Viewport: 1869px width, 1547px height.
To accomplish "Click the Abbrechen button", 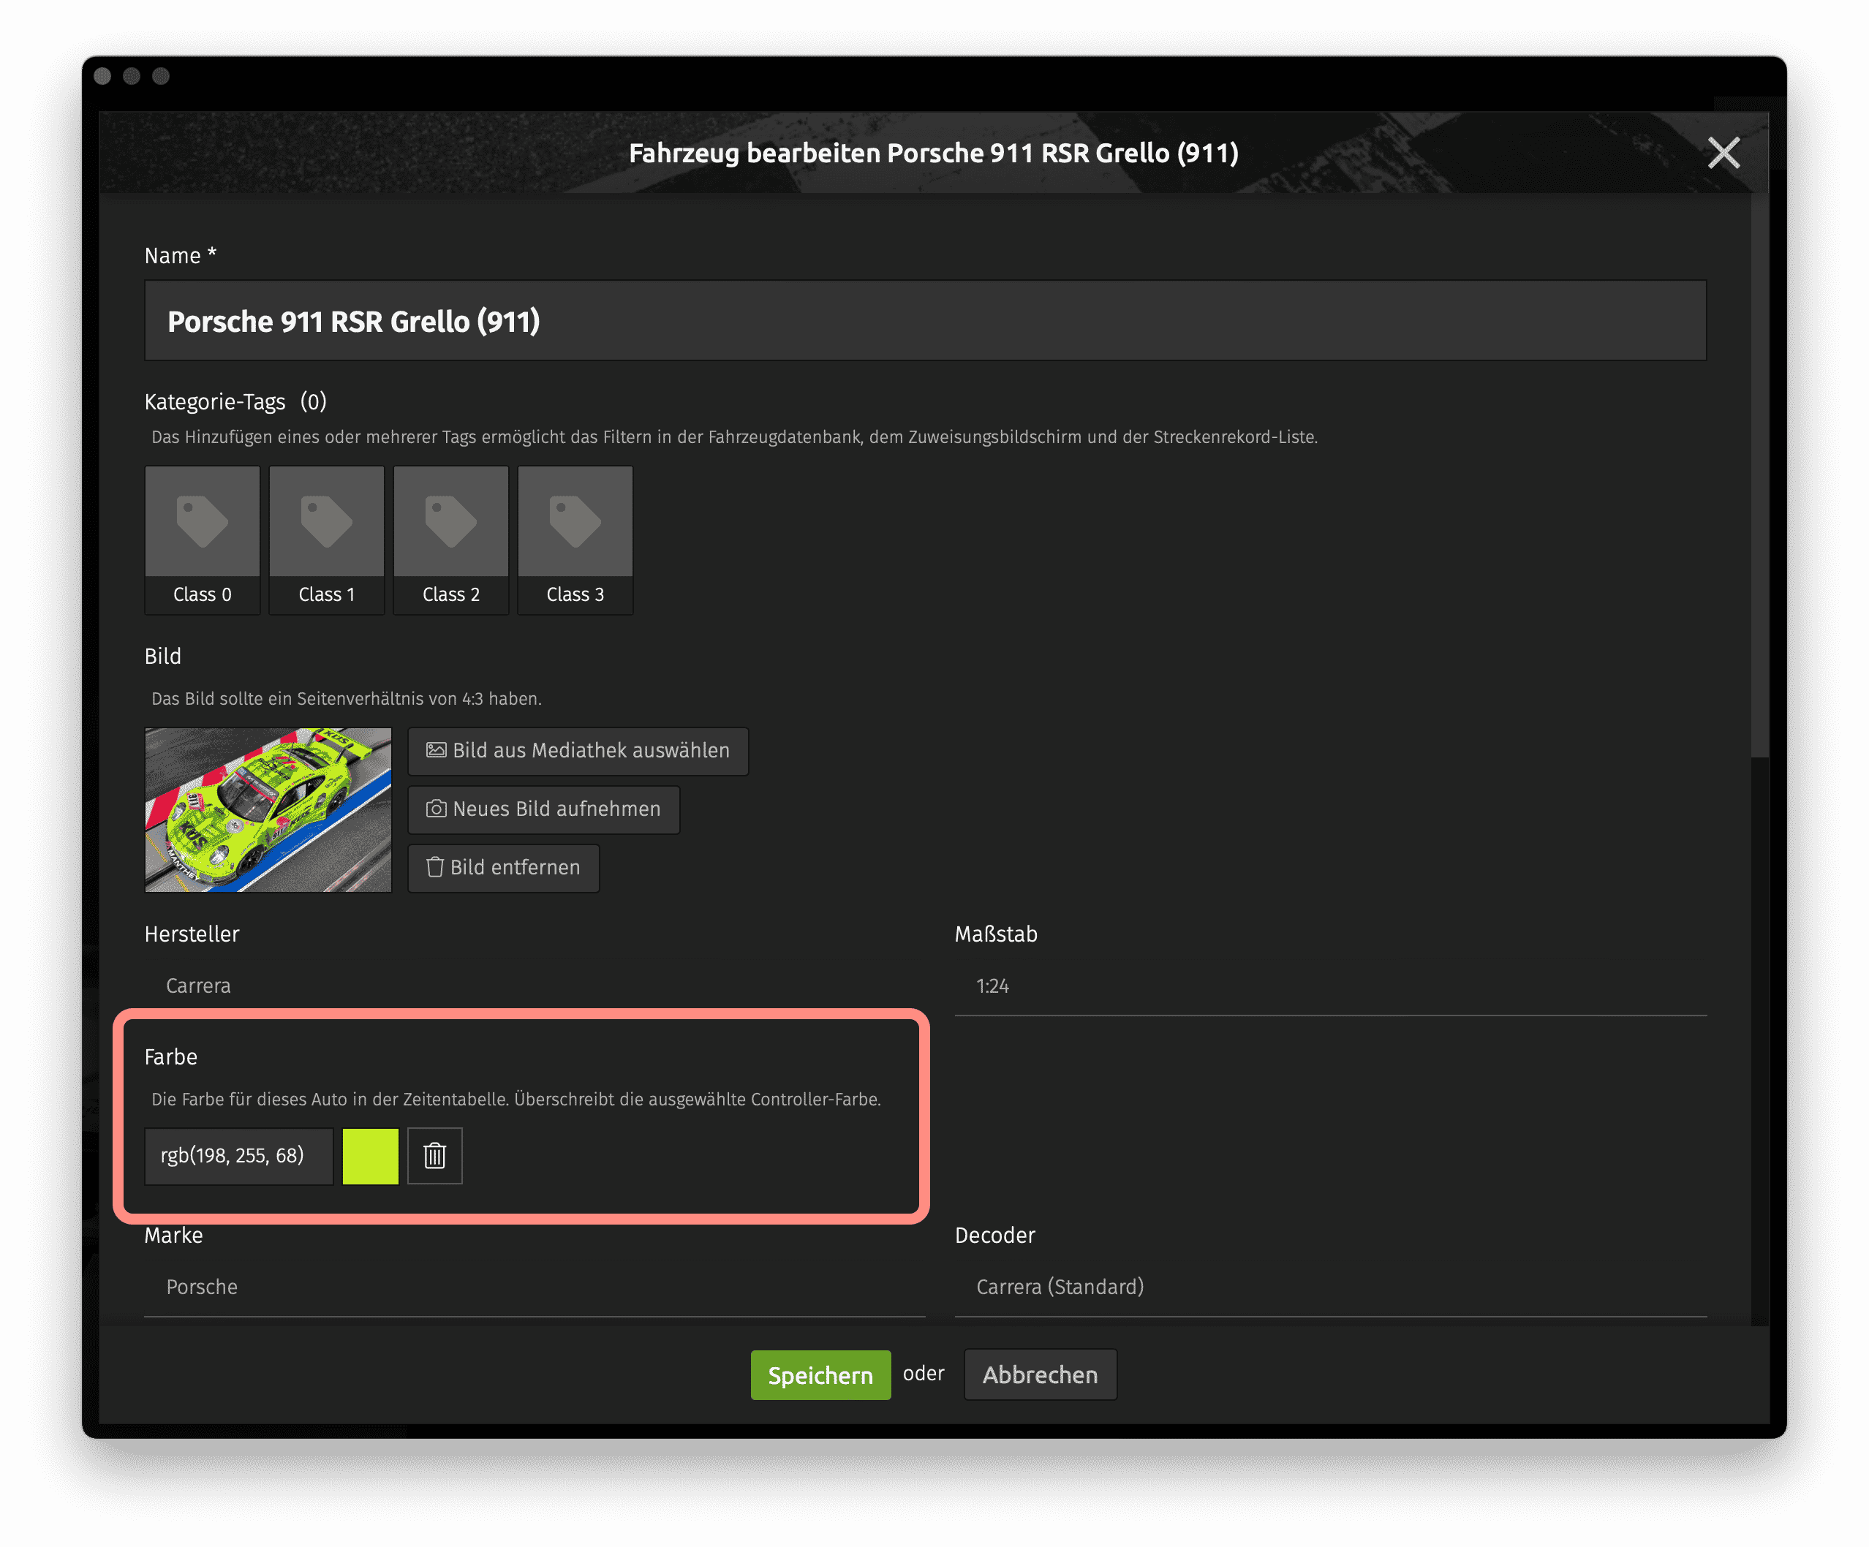I will [1040, 1374].
